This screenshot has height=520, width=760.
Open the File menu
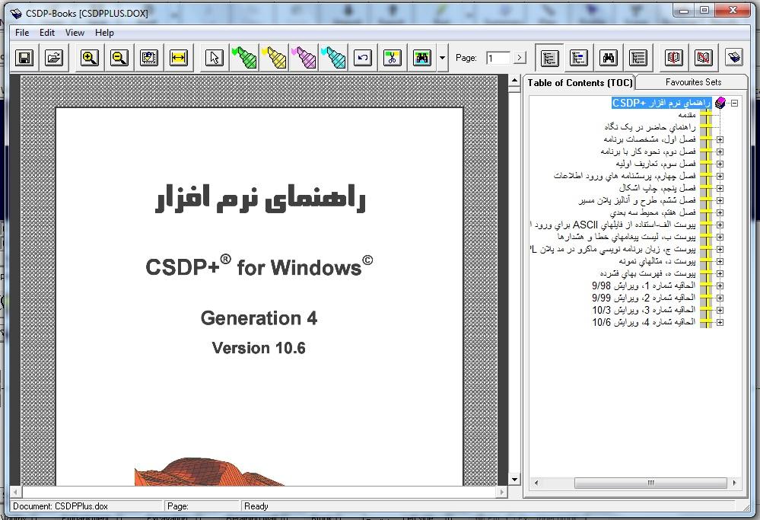[22, 33]
